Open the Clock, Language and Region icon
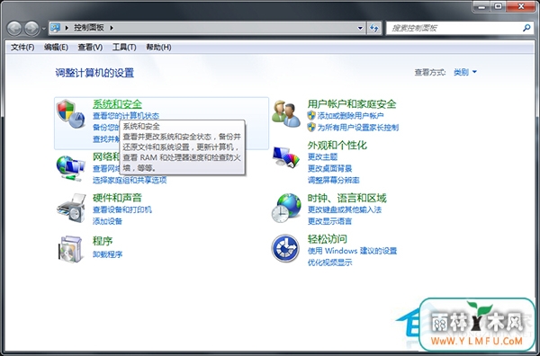The image size is (540, 356). click(286, 208)
